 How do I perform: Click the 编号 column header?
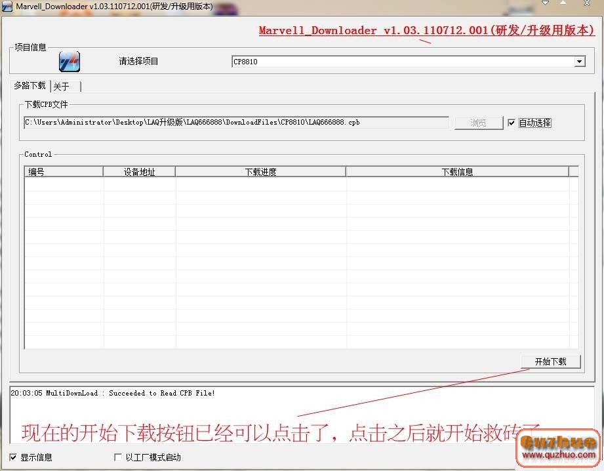(x=64, y=171)
